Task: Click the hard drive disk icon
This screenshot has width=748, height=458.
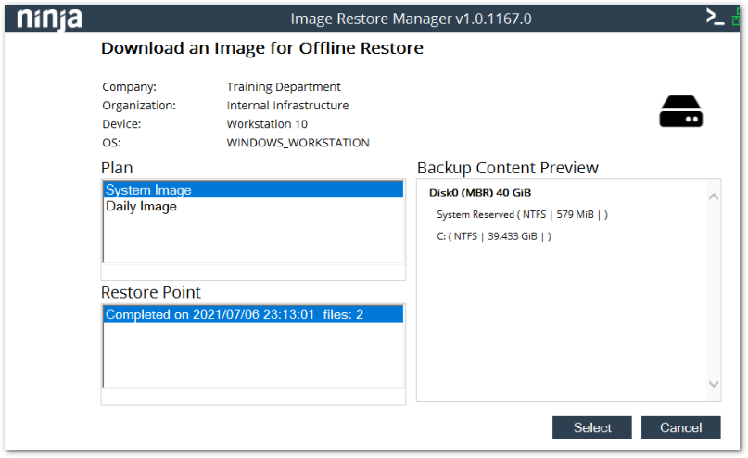Action: coord(680,111)
